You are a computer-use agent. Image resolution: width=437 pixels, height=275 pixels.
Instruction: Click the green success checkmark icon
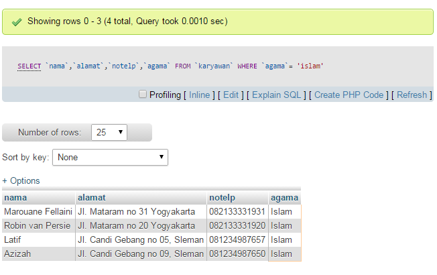point(17,22)
